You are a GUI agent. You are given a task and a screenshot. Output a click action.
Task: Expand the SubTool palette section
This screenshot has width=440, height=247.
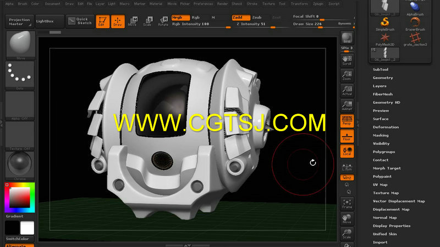(381, 70)
